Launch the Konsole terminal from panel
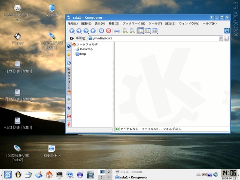This screenshot has width=240, height=180. tap(60, 174)
